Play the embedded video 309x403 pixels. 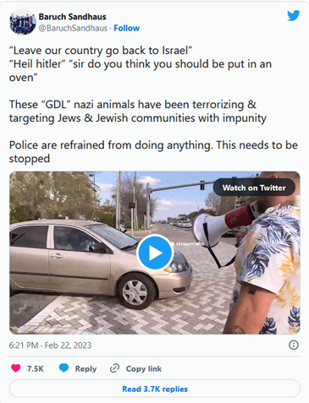(x=155, y=253)
